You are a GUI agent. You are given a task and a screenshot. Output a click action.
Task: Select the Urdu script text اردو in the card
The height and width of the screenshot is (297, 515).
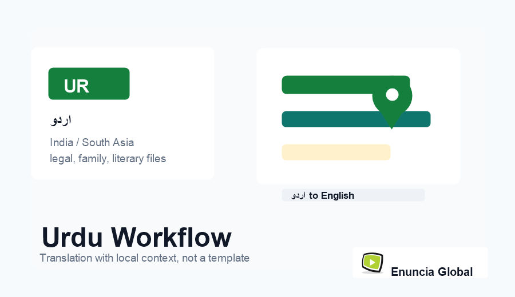[x=61, y=120]
